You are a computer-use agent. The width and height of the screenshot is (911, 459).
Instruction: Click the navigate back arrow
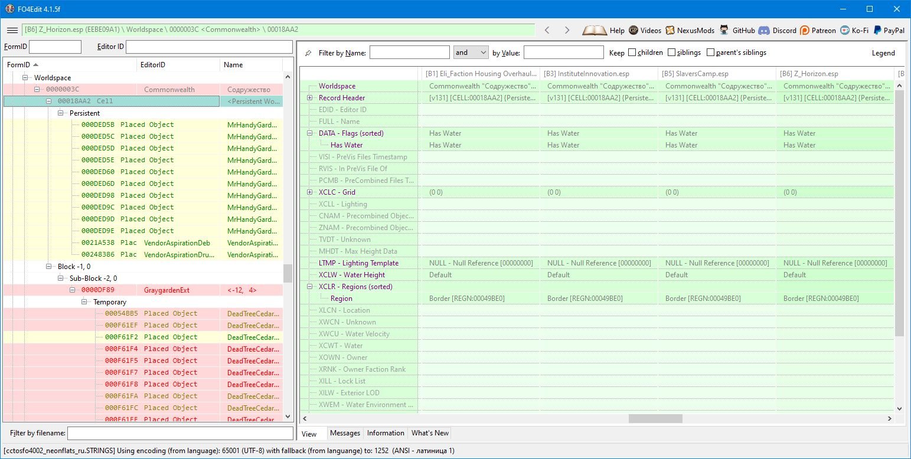(547, 30)
